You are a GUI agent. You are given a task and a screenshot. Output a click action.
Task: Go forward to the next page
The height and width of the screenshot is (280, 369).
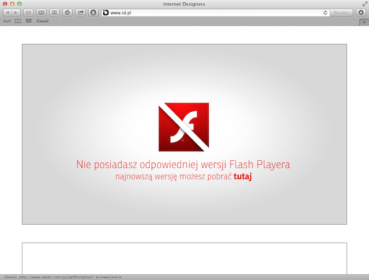click(x=16, y=13)
